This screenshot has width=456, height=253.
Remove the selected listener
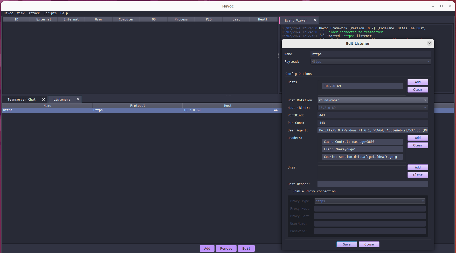point(226,249)
